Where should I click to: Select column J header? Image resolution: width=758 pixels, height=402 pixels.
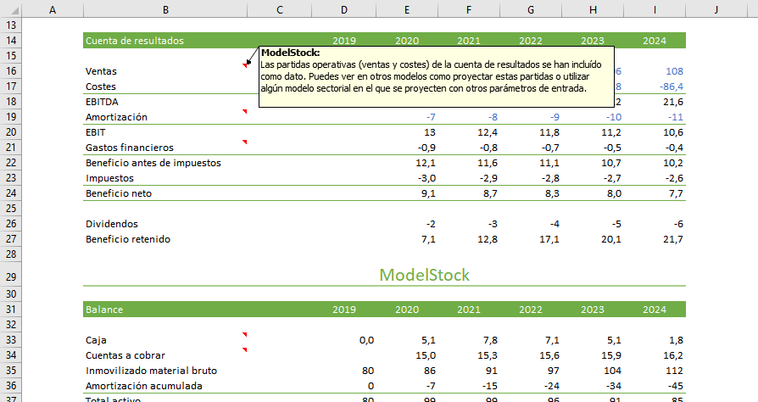[716, 9]
